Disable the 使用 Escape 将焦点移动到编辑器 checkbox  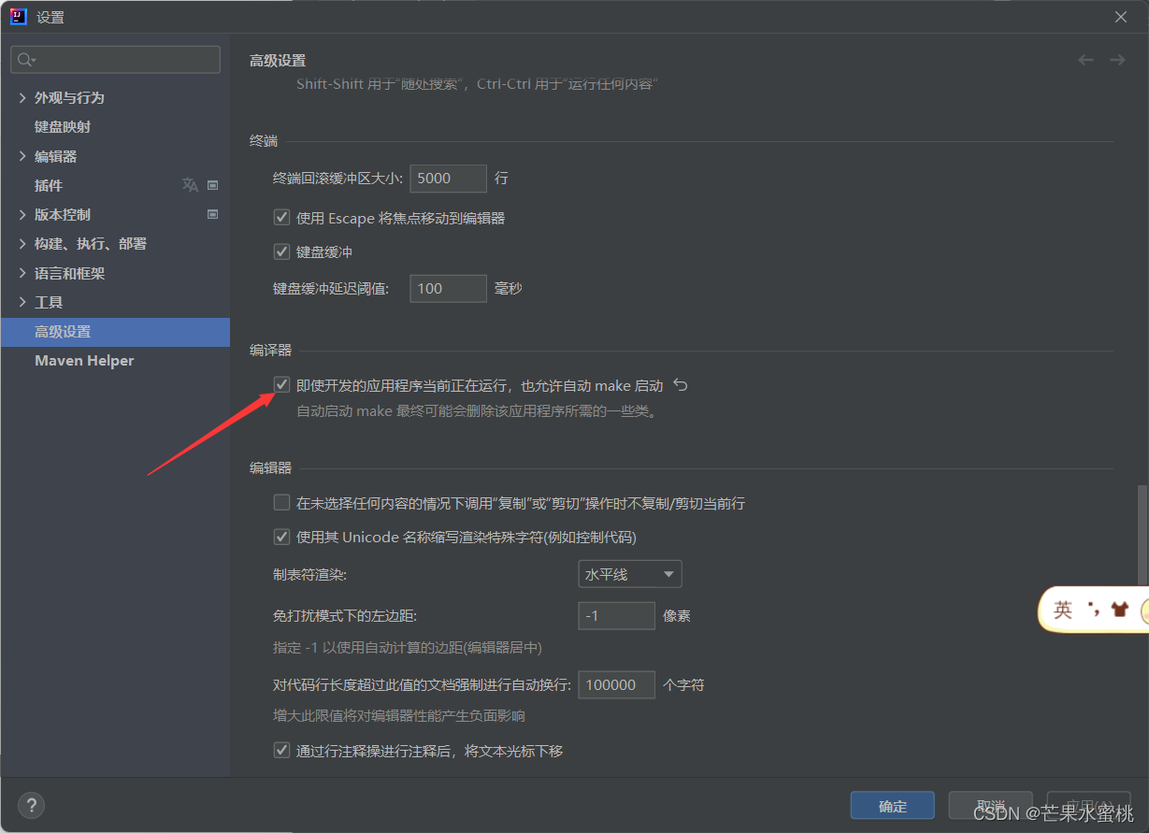click(x=281, y=217)
